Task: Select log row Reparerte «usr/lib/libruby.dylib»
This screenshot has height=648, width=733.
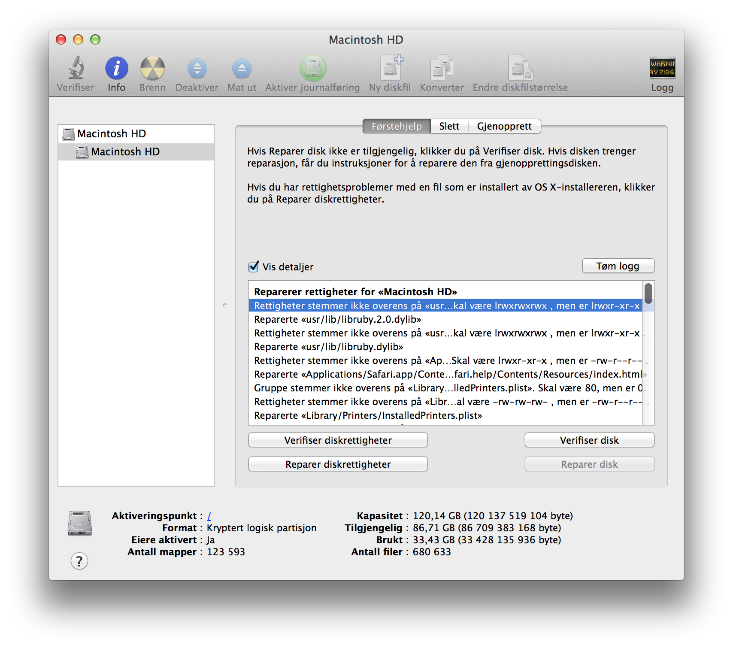Action: click(x=445, y=347)
